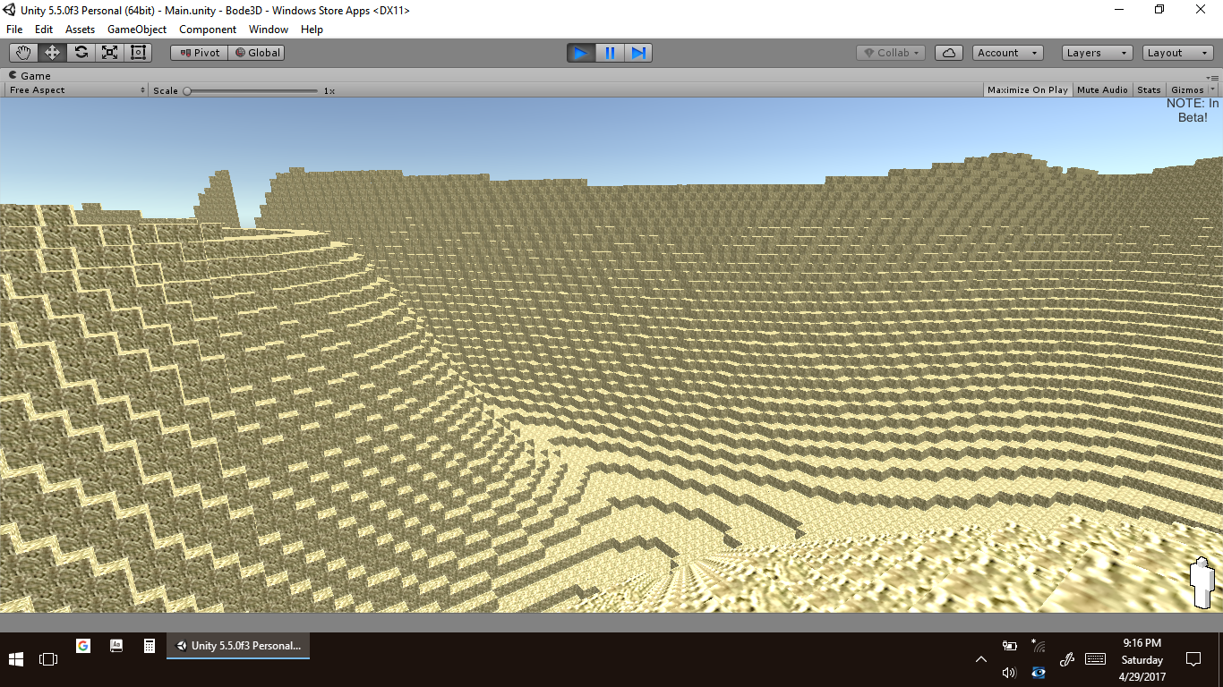Toggle Global handle rotation mode
Viewport: 1223px width, 687px height.
coord(257,53)
